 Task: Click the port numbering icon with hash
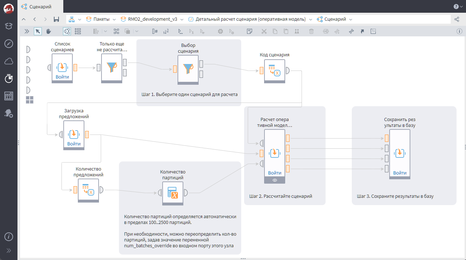click(x=155, y=31)
